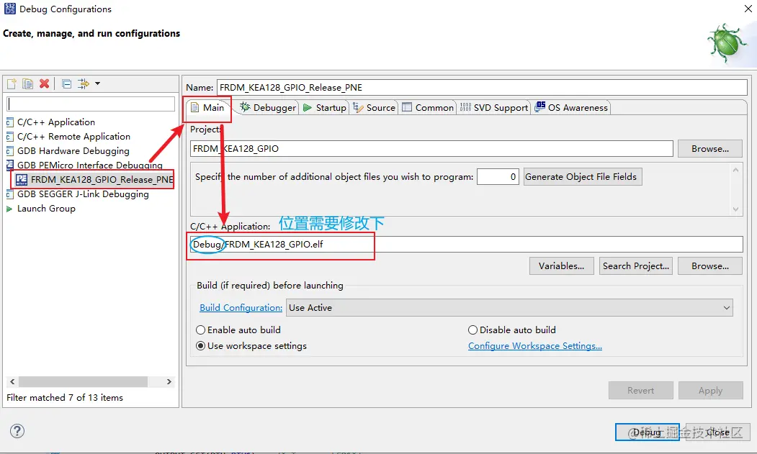
Task: Open the Build Configuration Use Active dropdown
Action: [x=509, y=308]
